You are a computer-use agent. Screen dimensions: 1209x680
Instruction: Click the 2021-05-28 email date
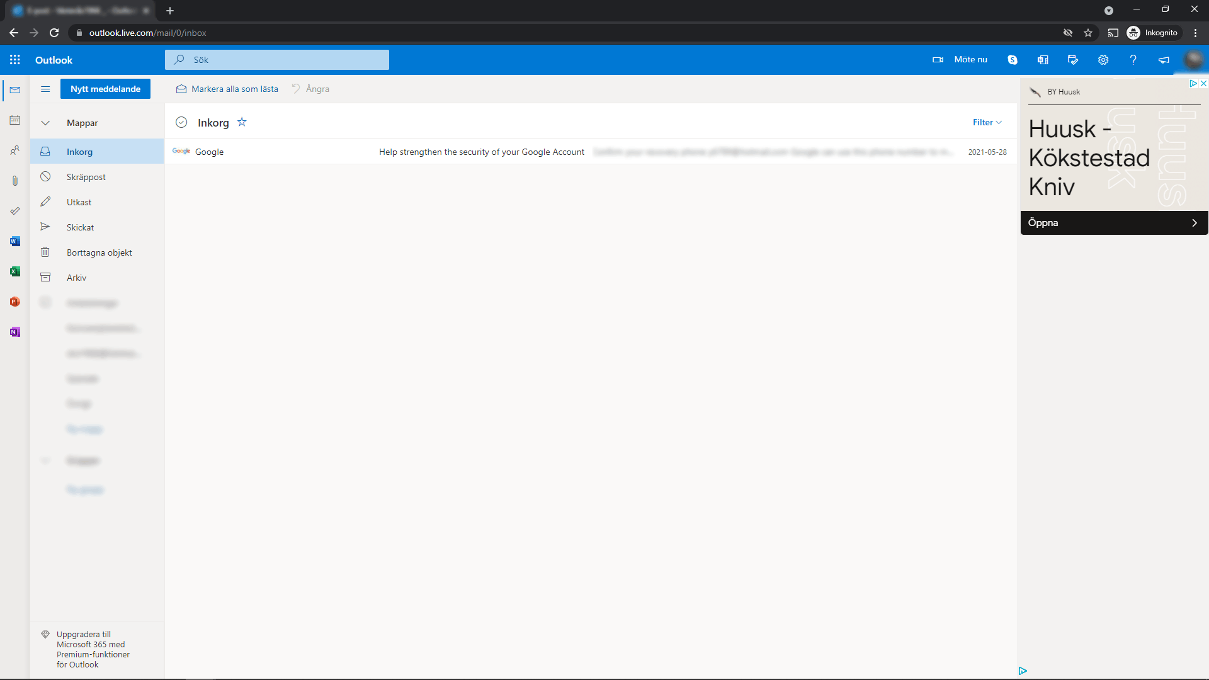tap(987, 152)
